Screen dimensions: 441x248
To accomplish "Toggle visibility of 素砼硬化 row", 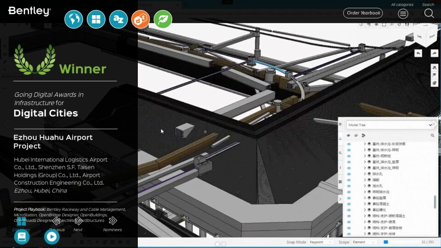I will tap(349, 210).
